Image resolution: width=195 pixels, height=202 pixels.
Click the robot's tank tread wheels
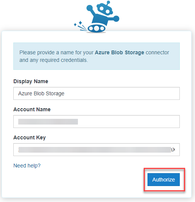point(96,28)
